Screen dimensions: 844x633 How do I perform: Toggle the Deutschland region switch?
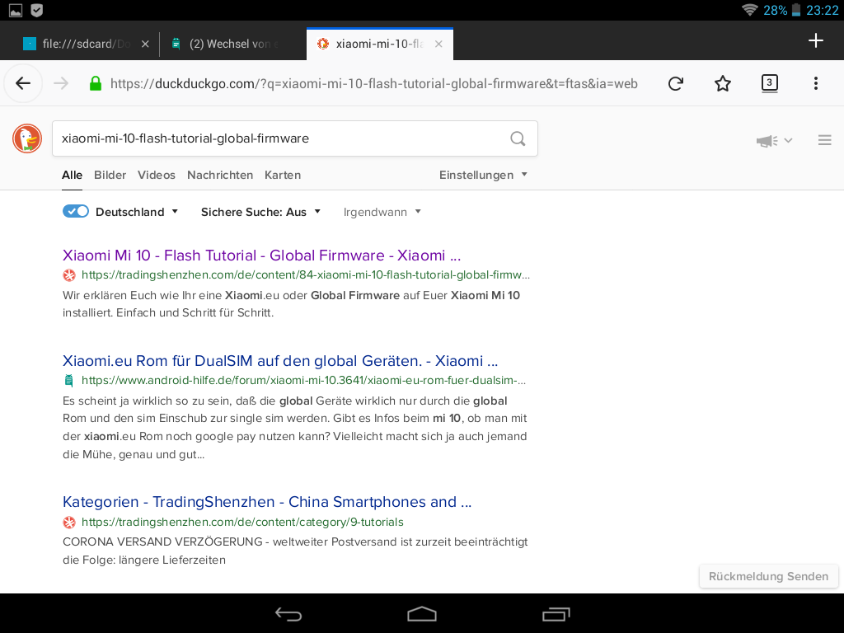pos(76,212)
